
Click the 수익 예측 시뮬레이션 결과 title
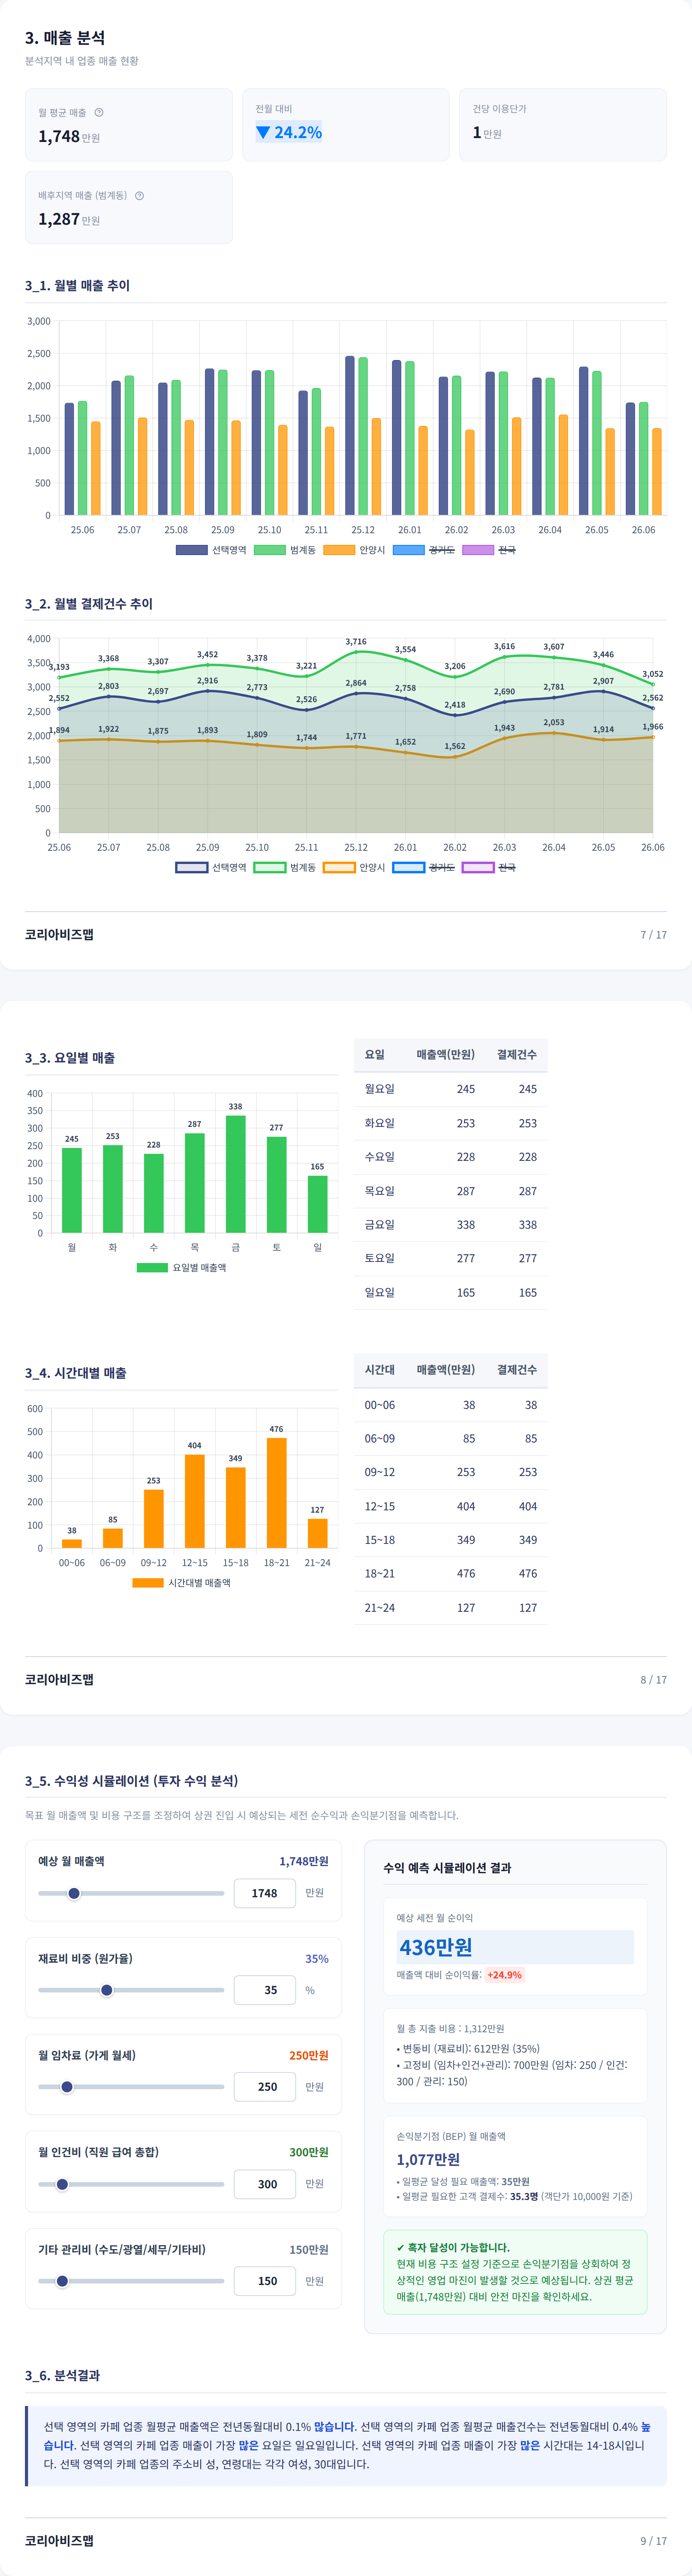(447, 1868)
